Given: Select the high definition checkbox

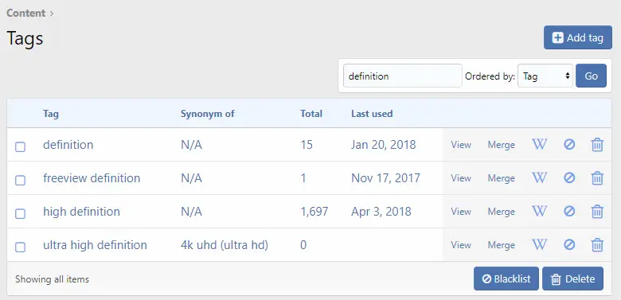Looking at the screenshot, I should [x=20, y=214].
